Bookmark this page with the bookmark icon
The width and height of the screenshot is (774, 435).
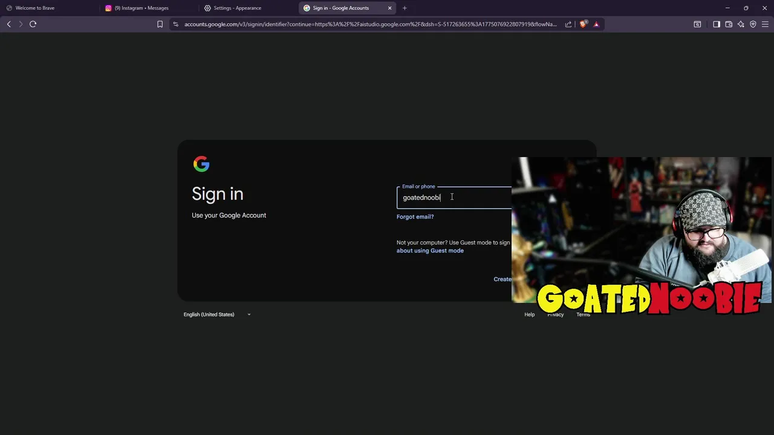[x=160, y=24]
